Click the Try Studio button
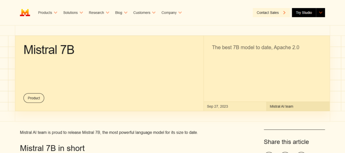Image resolution: width=345 pixels, height=153 pixels. [304, 13]
